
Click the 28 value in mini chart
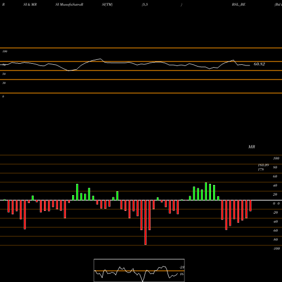click(182, 267)
